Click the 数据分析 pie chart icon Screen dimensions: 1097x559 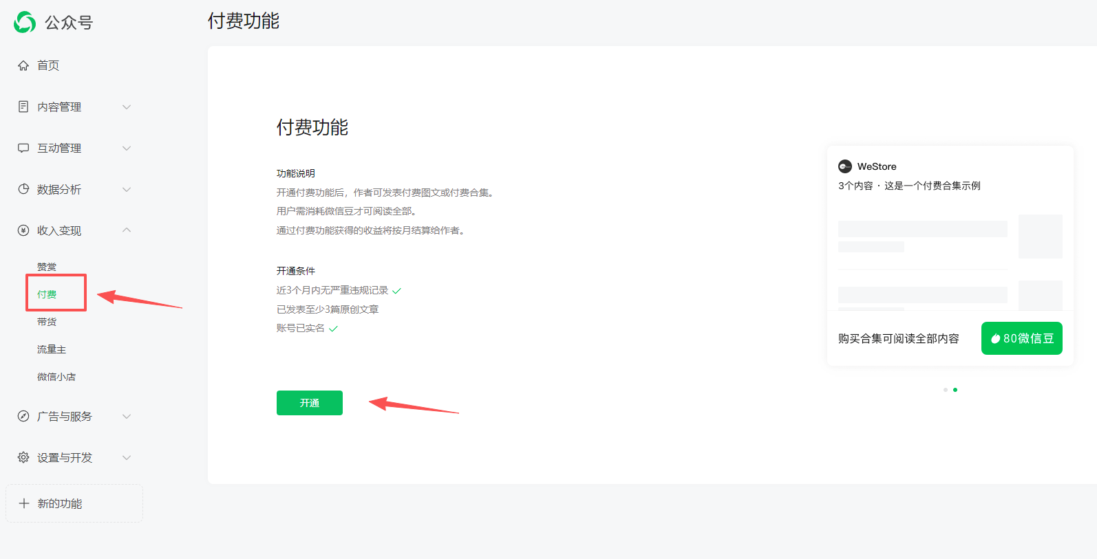[23, 189]
